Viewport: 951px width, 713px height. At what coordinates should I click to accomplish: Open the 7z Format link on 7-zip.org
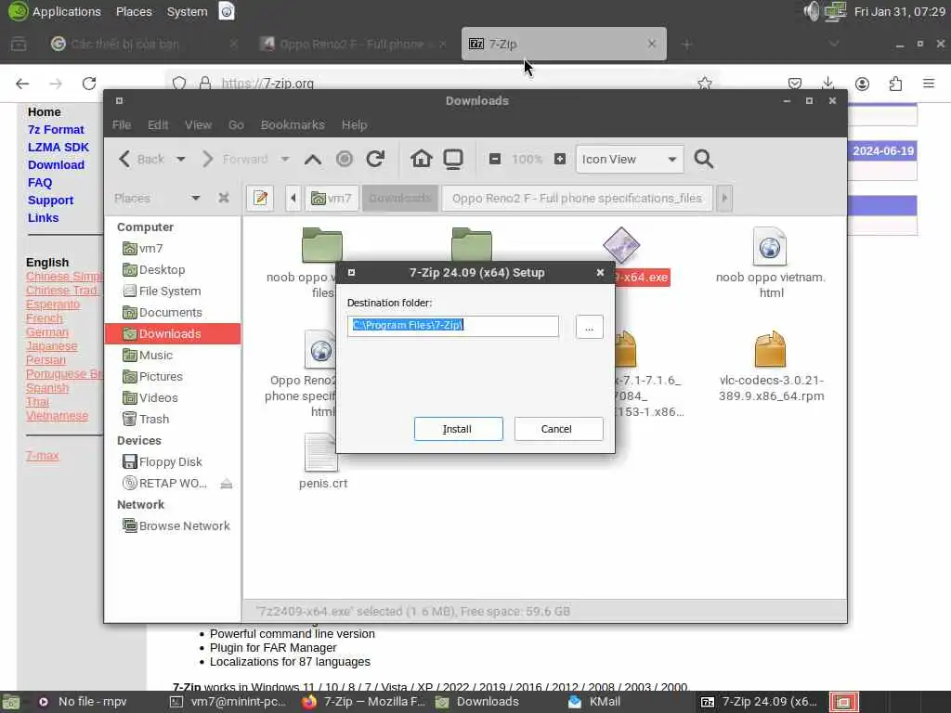click(x=56, y=130)
